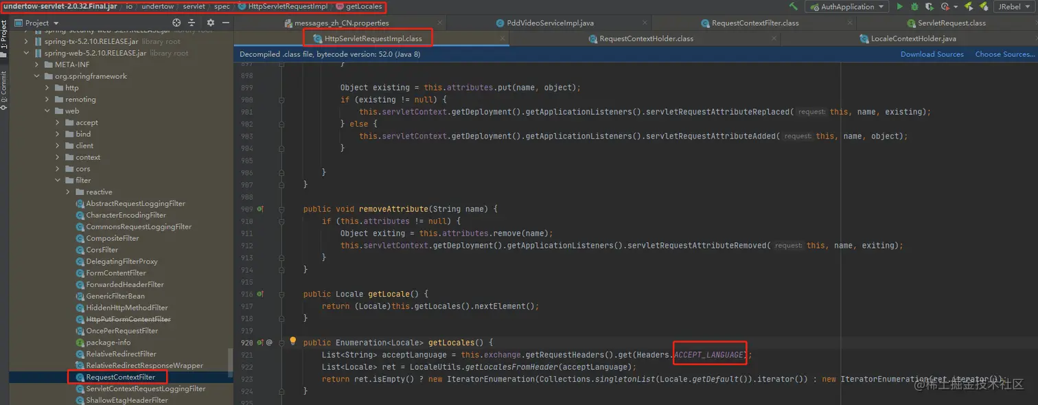Viewport: 1038px width, 405px height.
Task: Collapse the web package node
Action: [x=48, y=111]
